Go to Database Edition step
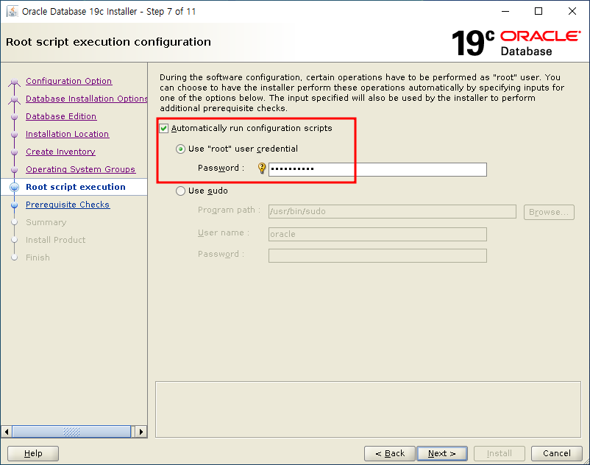The height and width of the screenshot is (465, 590). tap(61, 116)
